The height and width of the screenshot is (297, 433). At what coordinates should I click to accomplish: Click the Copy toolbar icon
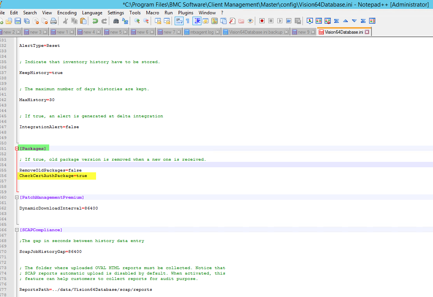coord(74,21)
